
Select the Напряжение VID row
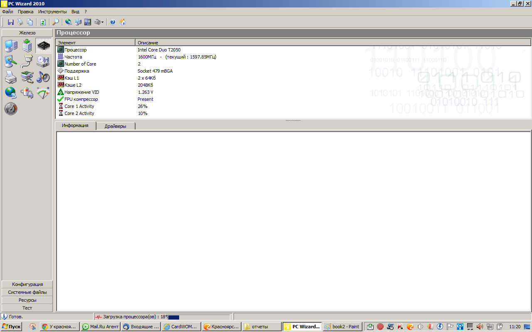[293, 92]
